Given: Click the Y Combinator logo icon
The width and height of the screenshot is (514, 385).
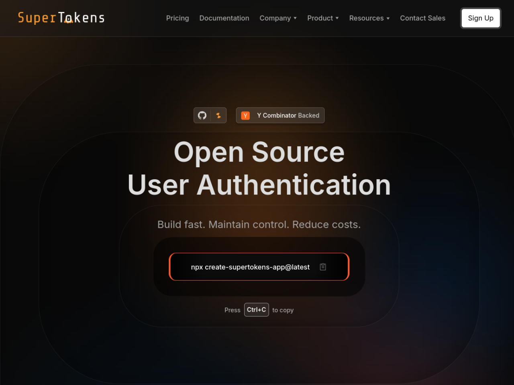Looking at the screenshot, I should 245,115.
